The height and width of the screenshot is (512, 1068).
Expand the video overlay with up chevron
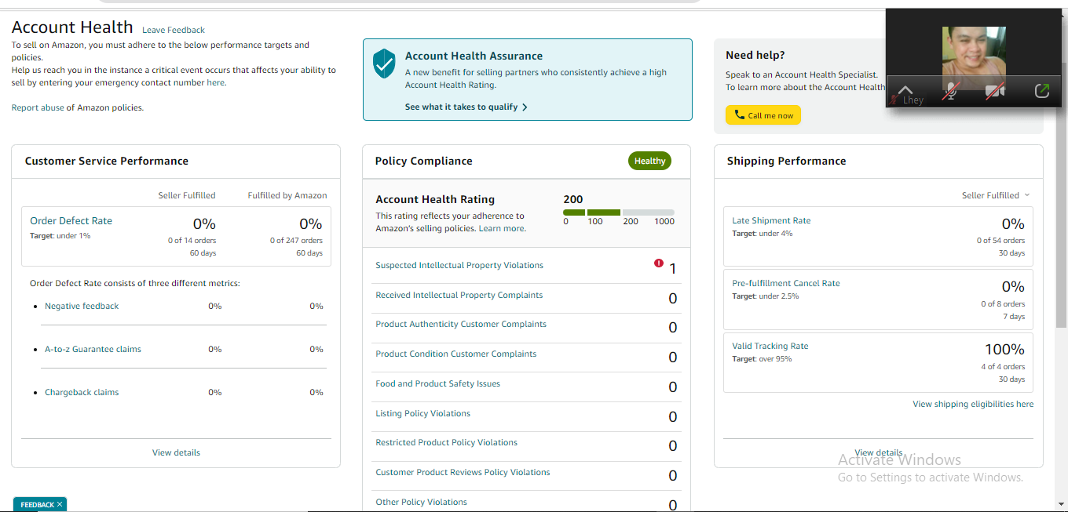pos(905,89)
